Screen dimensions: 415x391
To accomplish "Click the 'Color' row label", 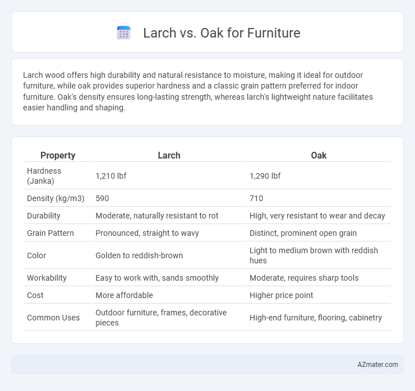I will [36, 255].
